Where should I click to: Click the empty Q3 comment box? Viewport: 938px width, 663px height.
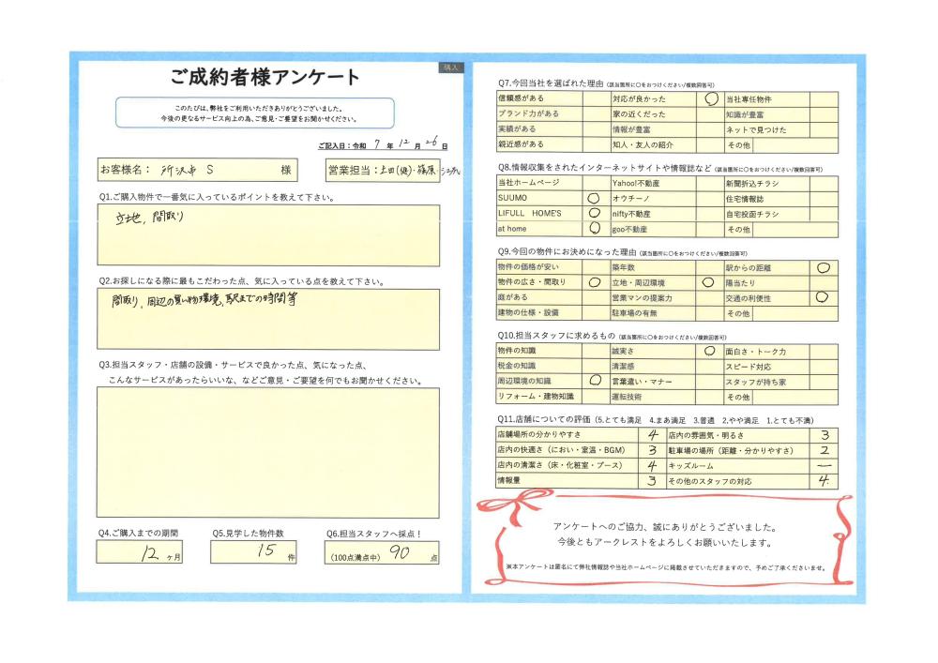(268, 452)
